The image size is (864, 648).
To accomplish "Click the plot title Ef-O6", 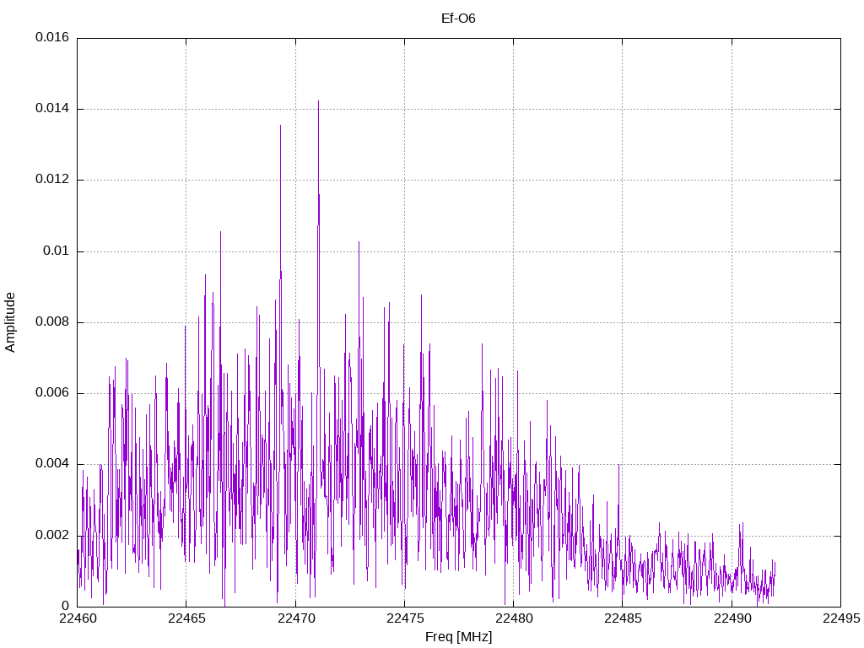I will click(458, 19).
